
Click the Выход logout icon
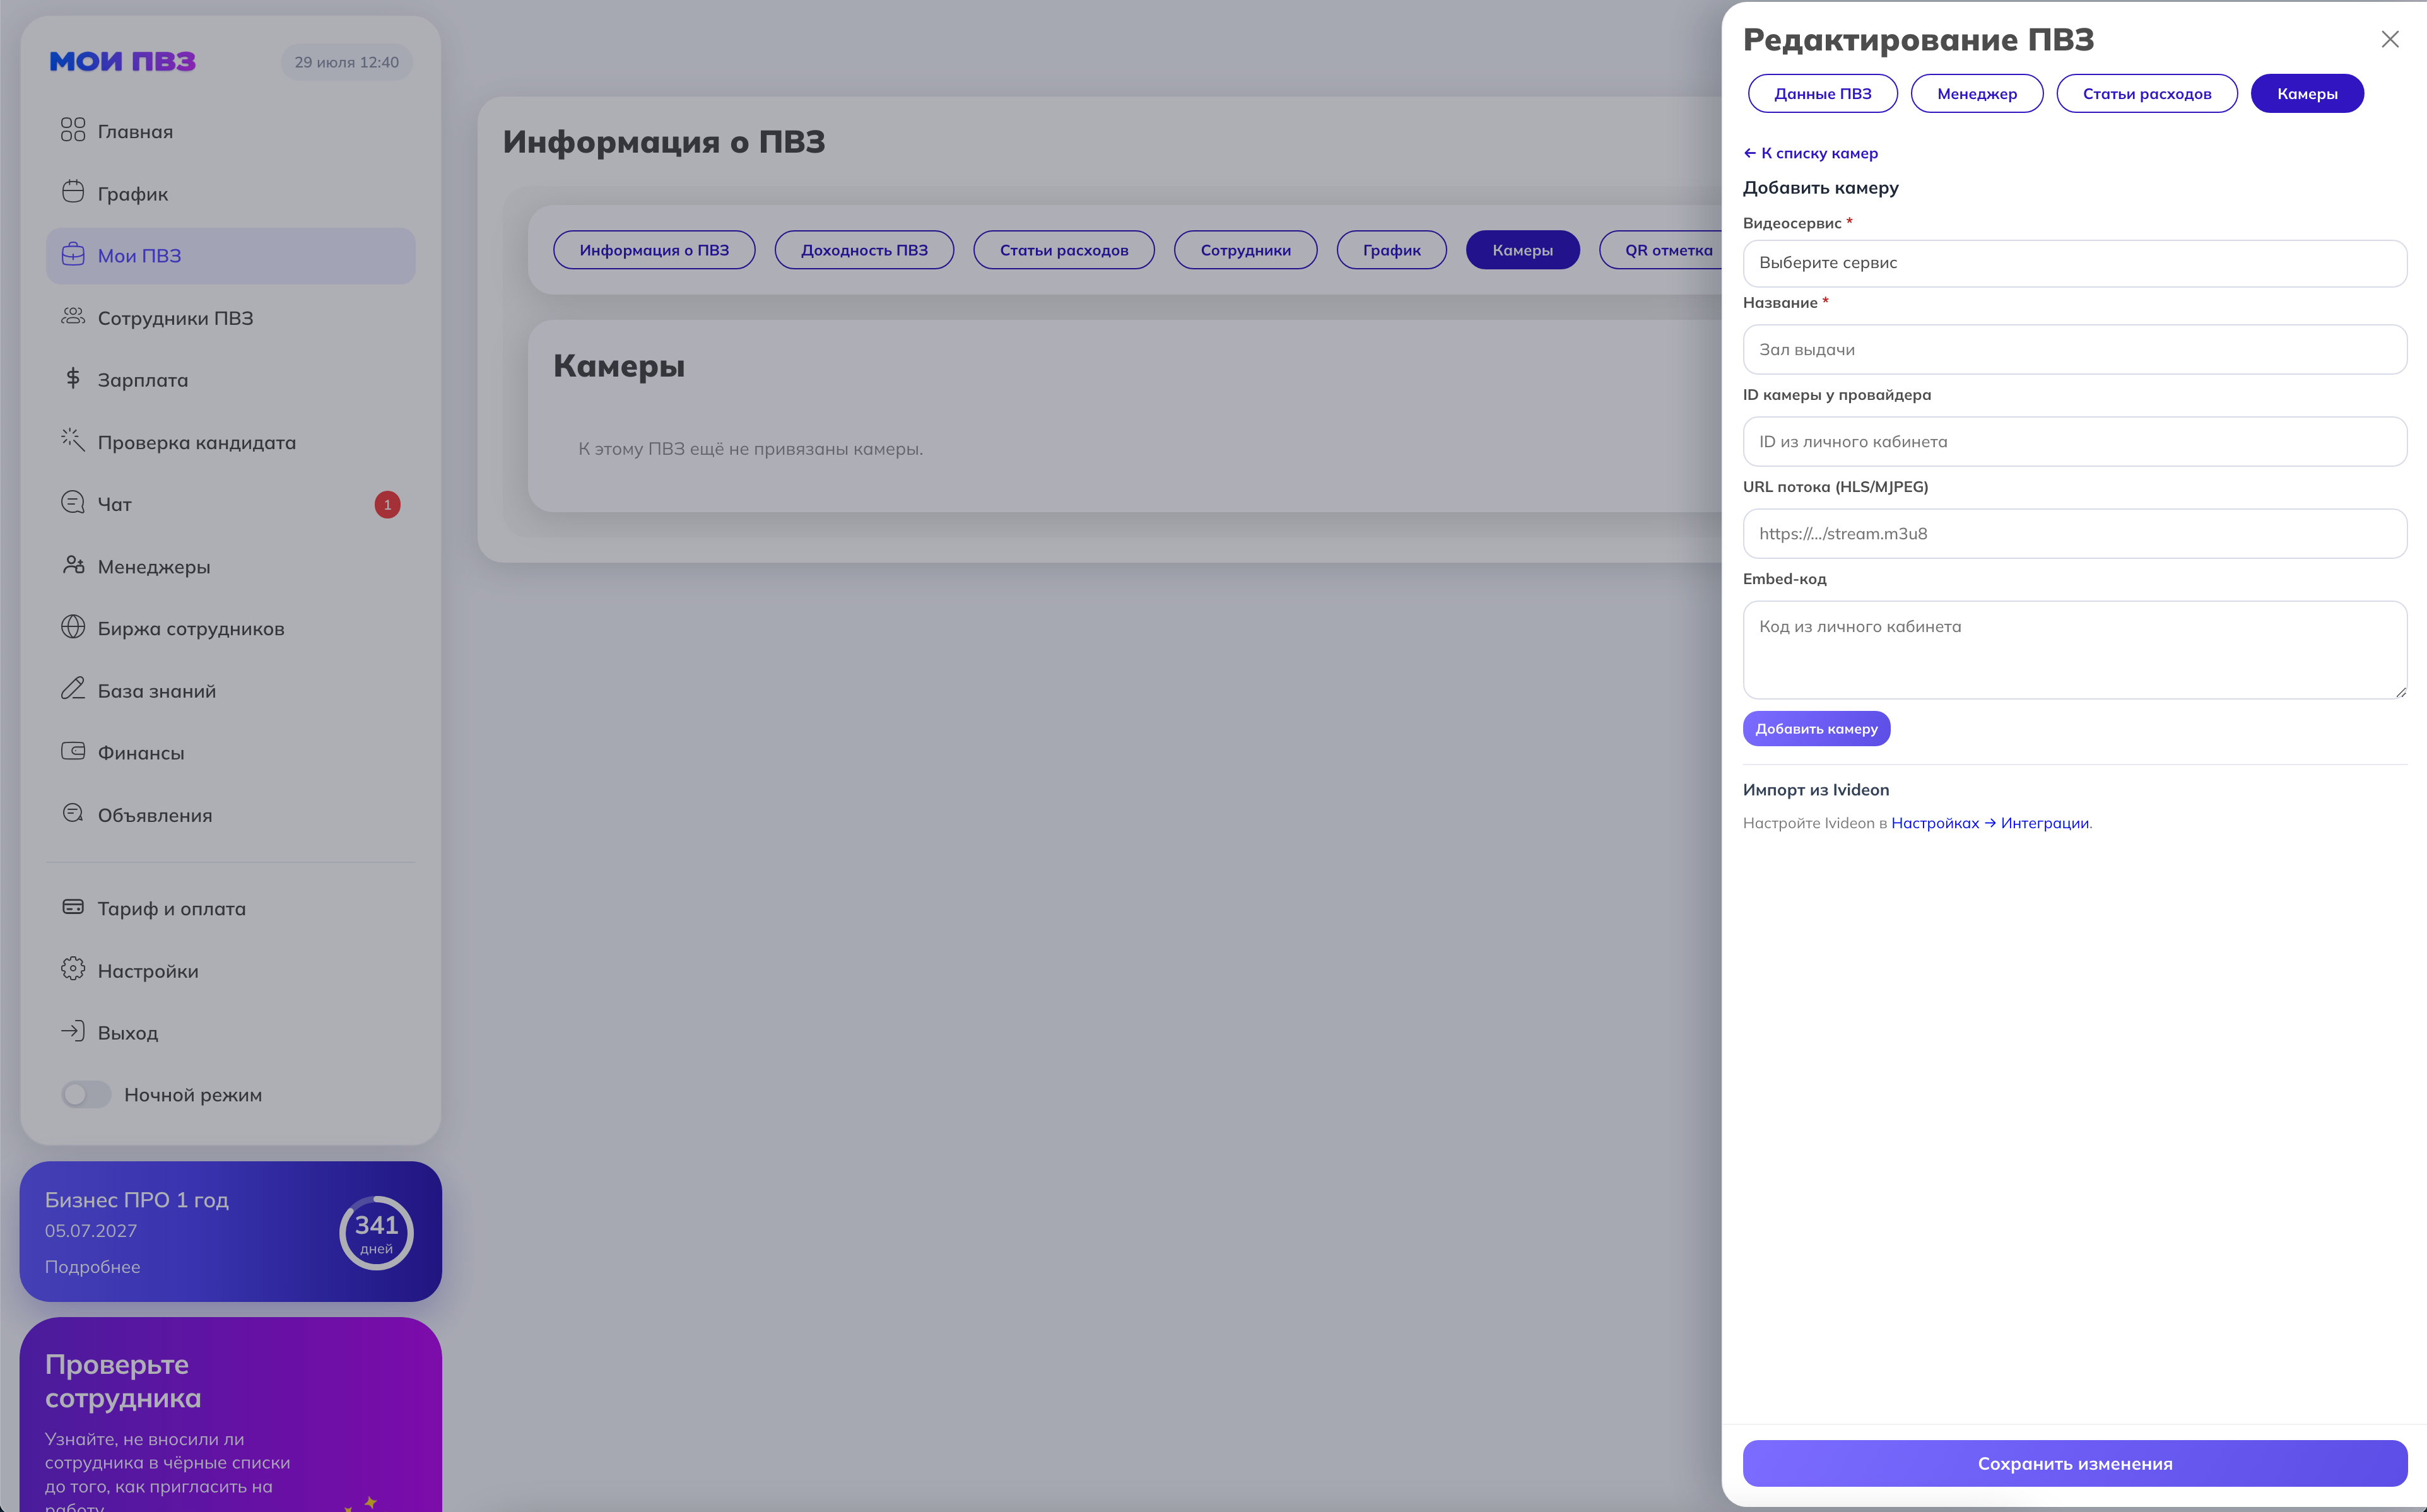(x=73, y=1031)
